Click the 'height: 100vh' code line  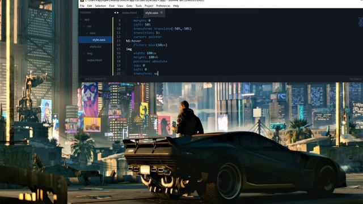(x=146, y=57)
